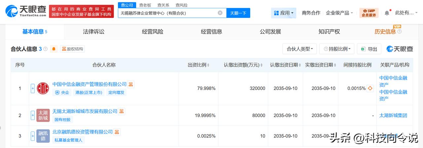
Task: Open 无锡太湖新城城市发展有限公司 partner link
Action: click(85, 111)
